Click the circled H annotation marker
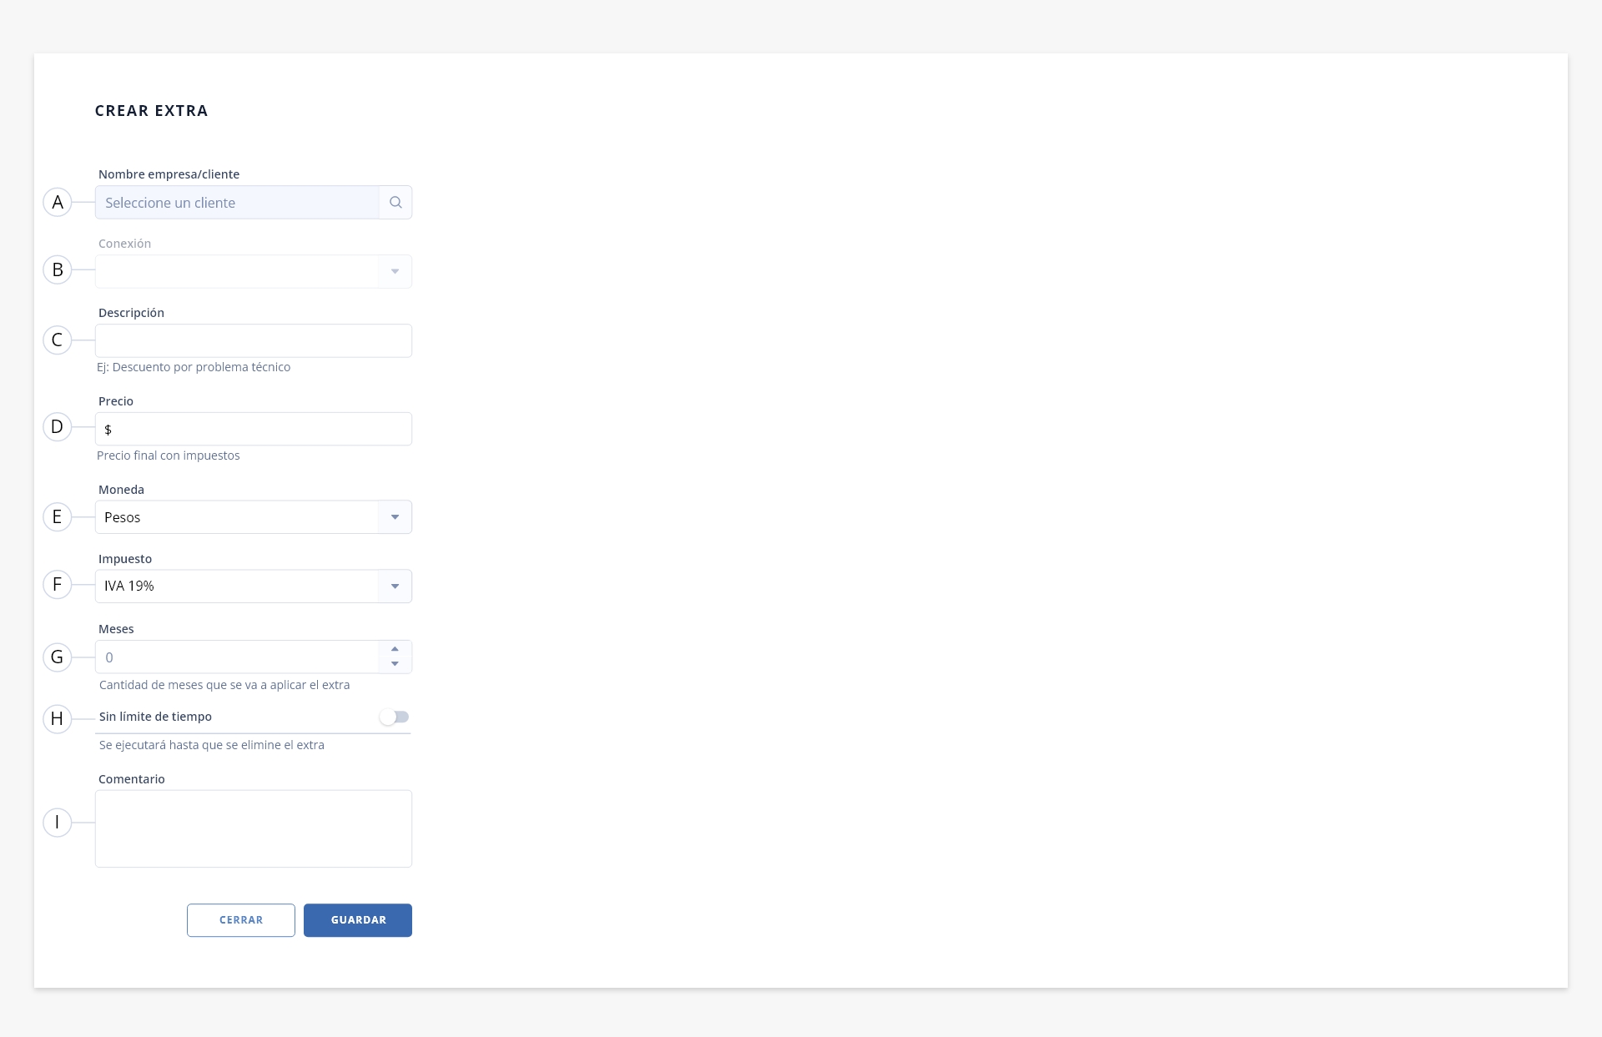The image size is (1602, 1037). click(x=58, y=718)
